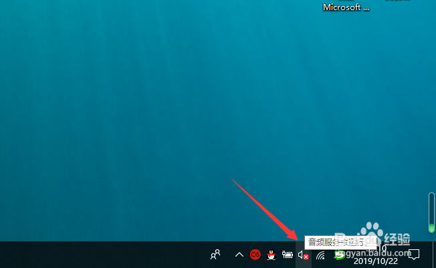Open the Wi-Fi network tray icon
This screenshot has width=436, height=268.
(x=320, y=255)
